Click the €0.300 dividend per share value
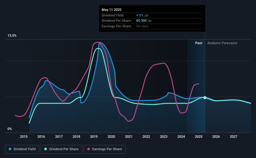The height and width of the screenshot is (158, 256). point(141,21)
